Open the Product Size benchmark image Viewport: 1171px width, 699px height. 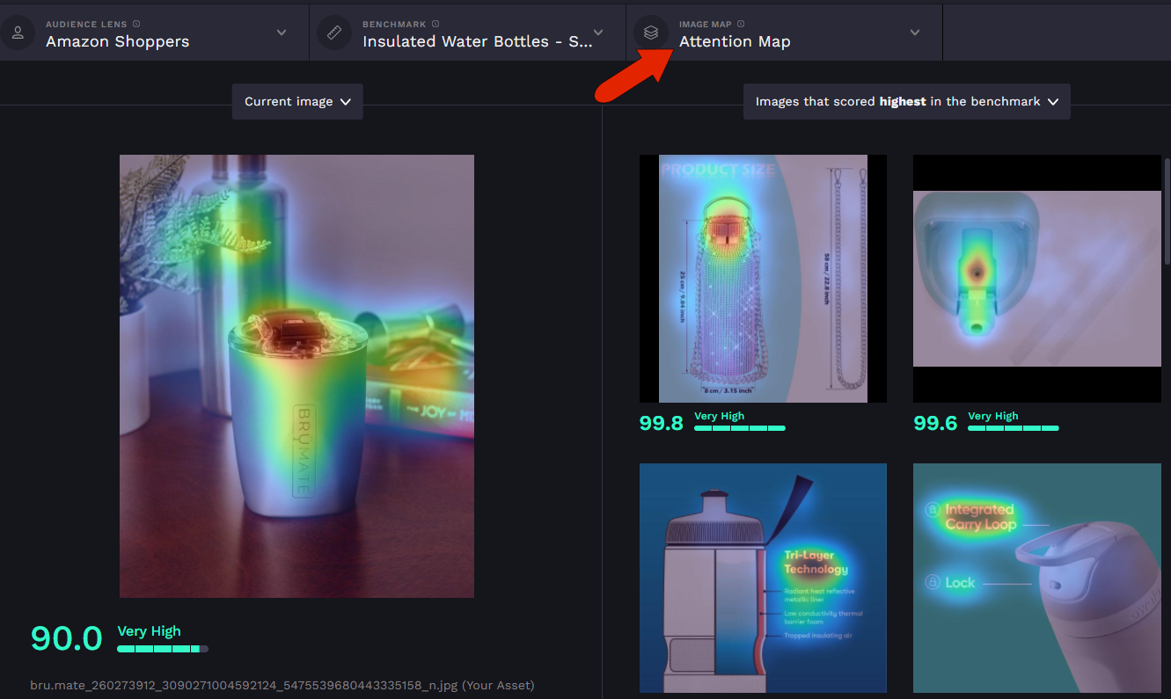point(763,279)
